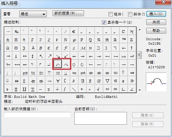Pick the horizontal ellipsis … symbol

point(8,31)
